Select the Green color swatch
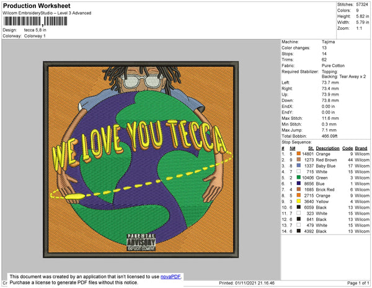 [299, 178]
